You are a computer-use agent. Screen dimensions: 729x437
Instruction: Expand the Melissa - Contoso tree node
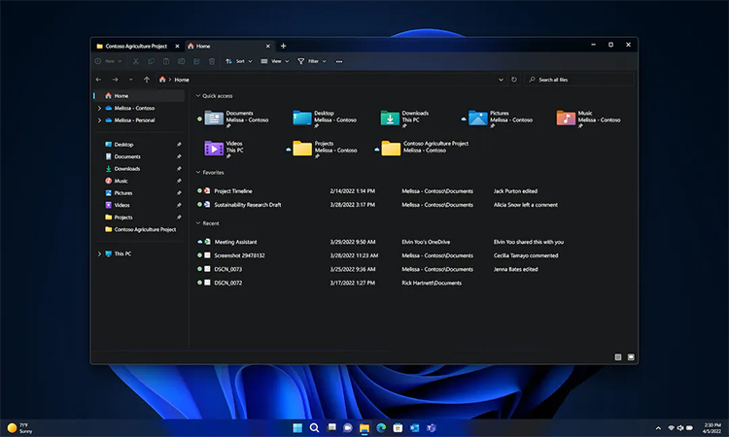click(x=99, y=108)
